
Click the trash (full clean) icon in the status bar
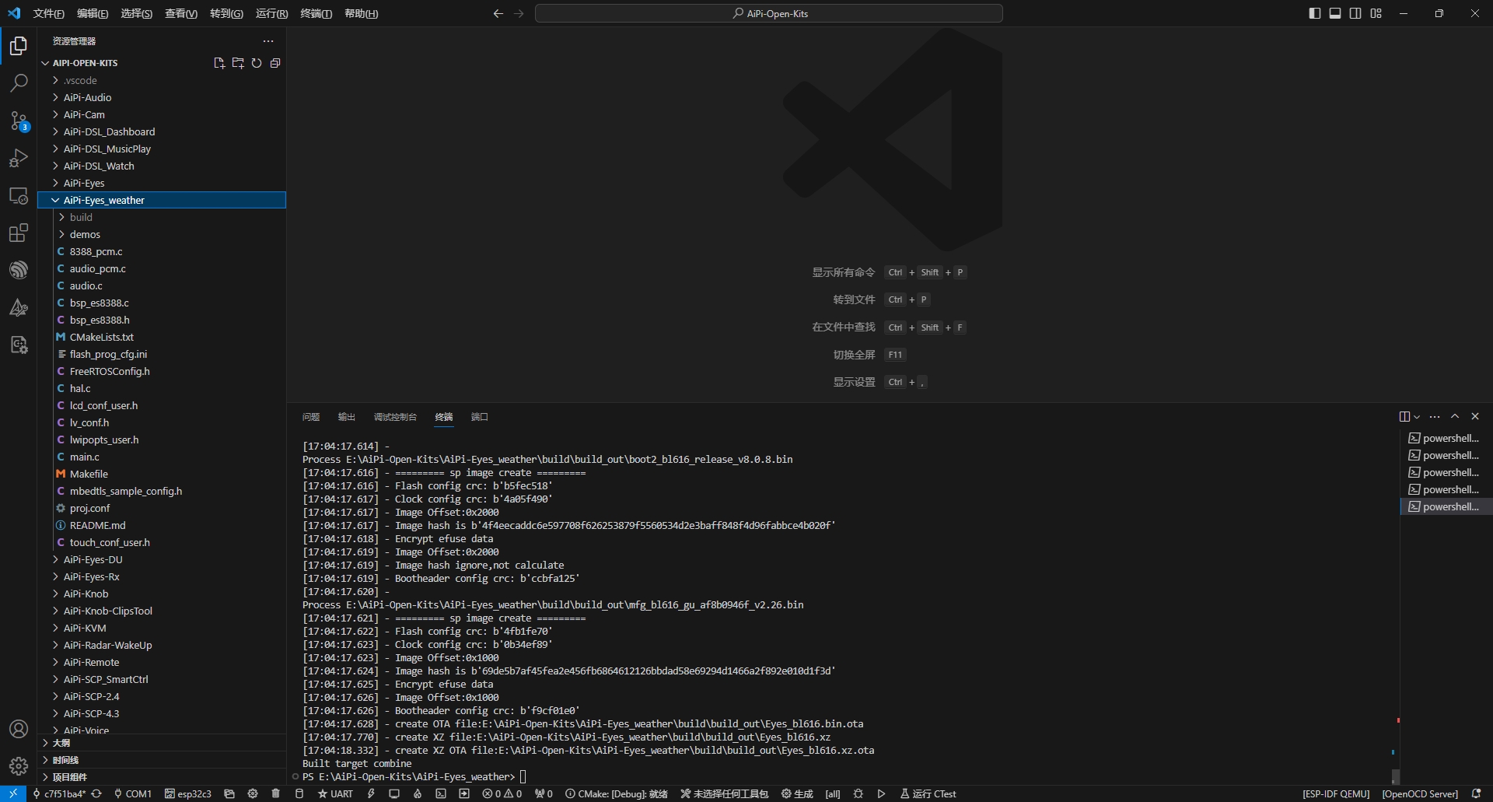pyautogui.click(x=275, y=794)
